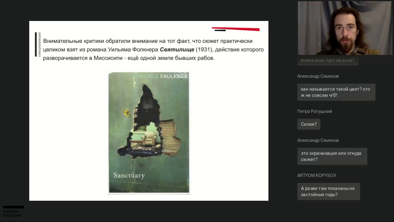Click Александр Семенов above the color question
394x222 pixels.
pyautogui.click(x=318, y=76)
